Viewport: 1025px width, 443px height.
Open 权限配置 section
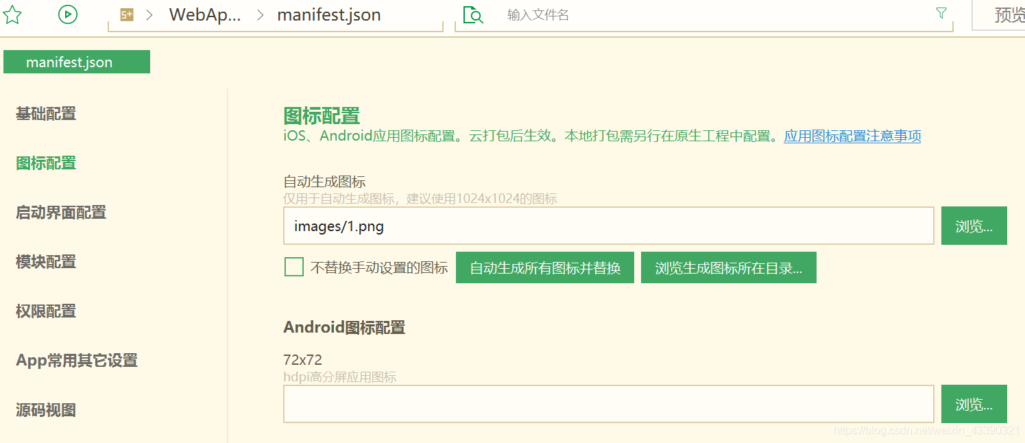pyautogui.click(x=46, y=311)
